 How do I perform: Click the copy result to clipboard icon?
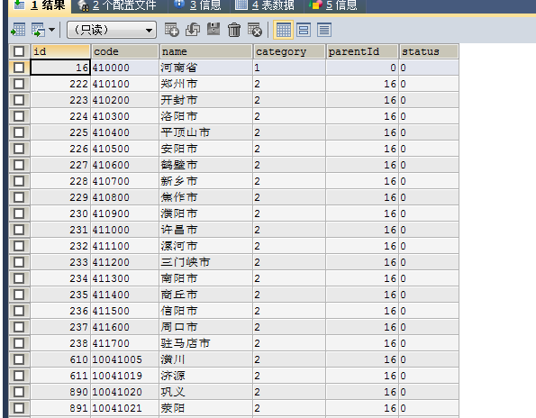coord(38,30)
